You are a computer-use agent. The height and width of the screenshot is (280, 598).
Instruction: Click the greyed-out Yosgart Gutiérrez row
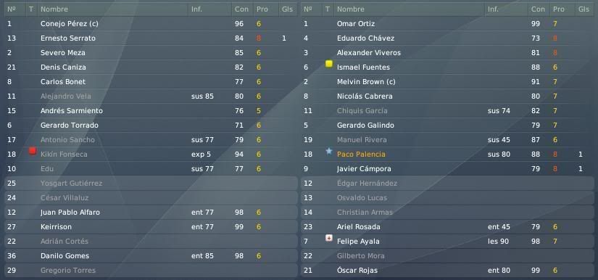point(151,183)
